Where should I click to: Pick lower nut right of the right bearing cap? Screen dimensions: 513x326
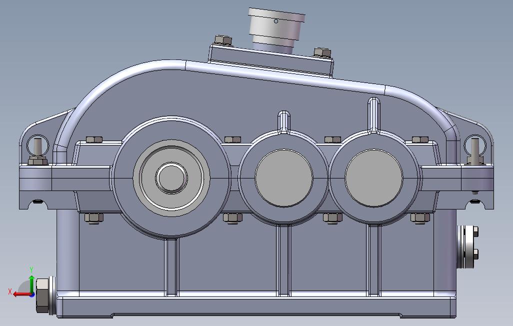pyautogui.click(x=420, y=218)
